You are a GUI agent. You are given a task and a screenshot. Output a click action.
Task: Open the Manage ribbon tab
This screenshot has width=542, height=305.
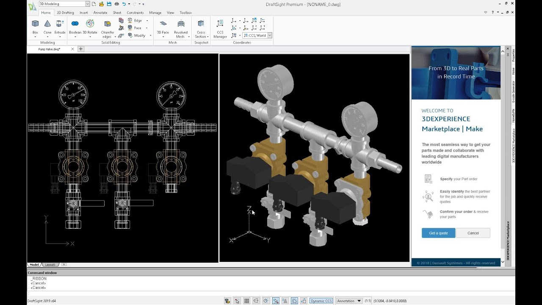(155, 13)
